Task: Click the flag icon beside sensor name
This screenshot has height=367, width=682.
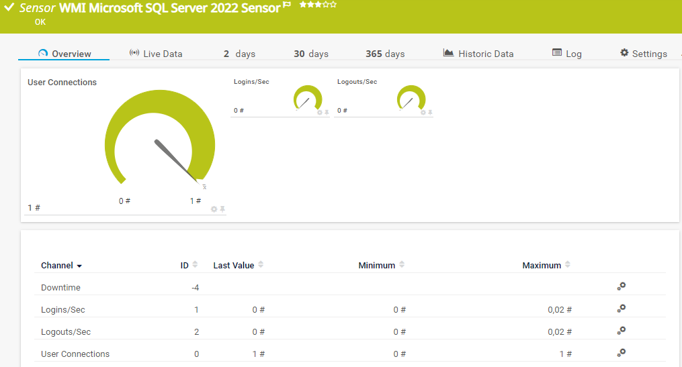Action: coord(287,5)
